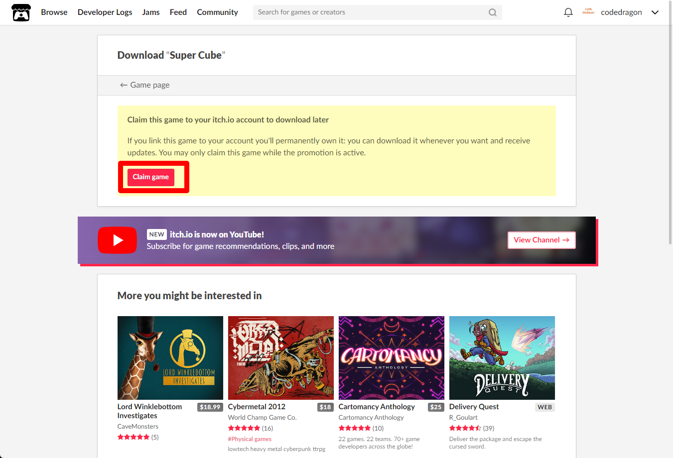Go to Jams
The height and width of the screenshot is (458, 673).
[151, 12]
